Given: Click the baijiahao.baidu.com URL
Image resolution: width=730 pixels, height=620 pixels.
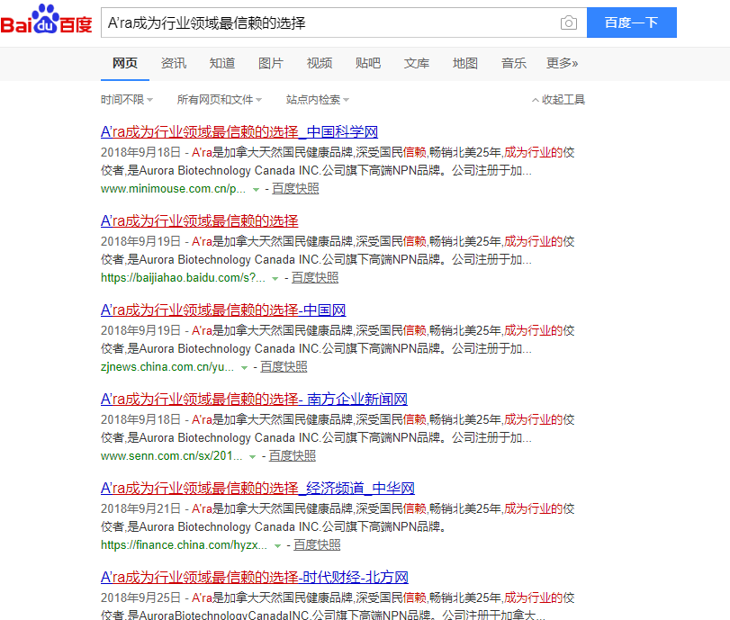Looking at the screenshot, I should [183, 278].
